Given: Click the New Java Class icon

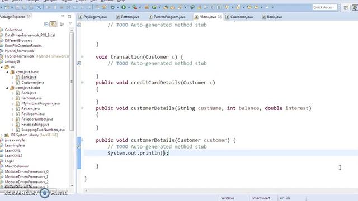Looking at the screenshot, I should [x=154, y=7].
